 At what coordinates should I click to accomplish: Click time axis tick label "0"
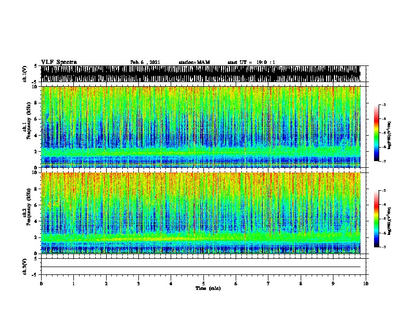pos(41,284)
